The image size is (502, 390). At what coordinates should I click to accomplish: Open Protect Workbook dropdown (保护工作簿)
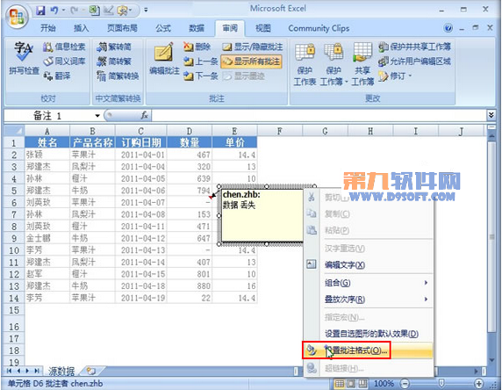tap(333, 64)
